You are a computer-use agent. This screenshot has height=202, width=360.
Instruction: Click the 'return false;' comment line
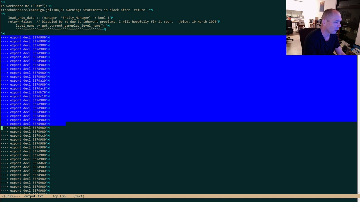pos(114,22)
